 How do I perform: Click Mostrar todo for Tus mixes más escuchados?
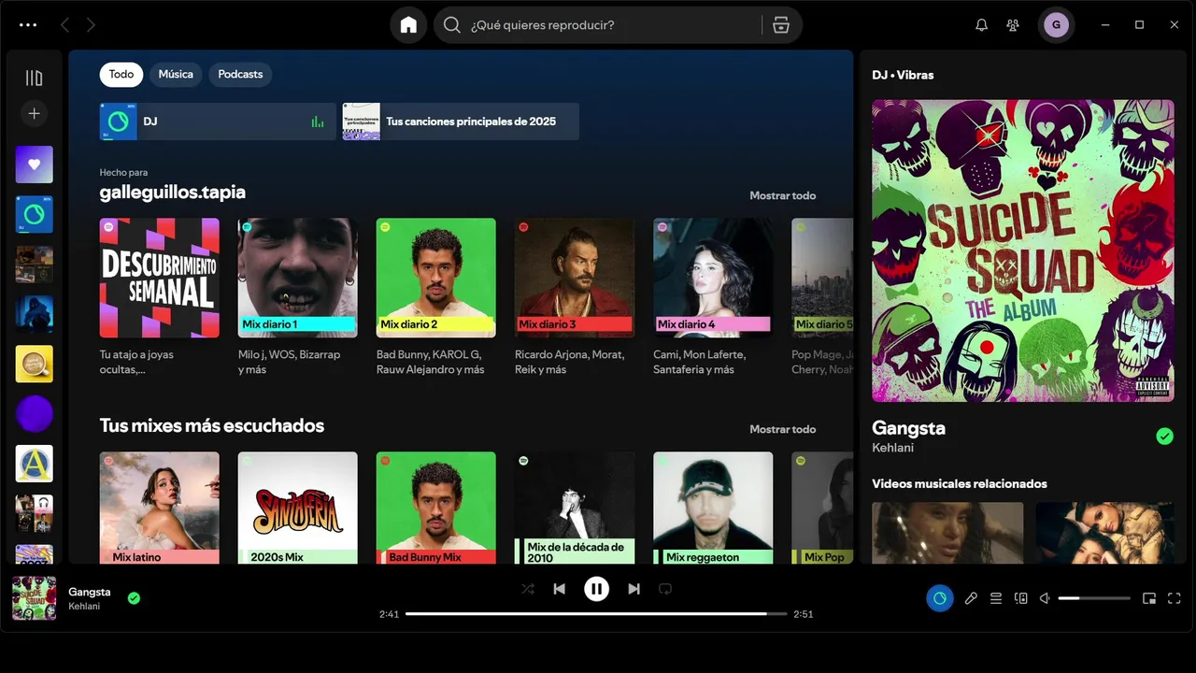(x=782, y=429)
